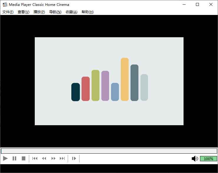Image resolution: width=218 pixels, height=173 pixels.
Task: Open the 帮助(H) menu
Action: 87,12
